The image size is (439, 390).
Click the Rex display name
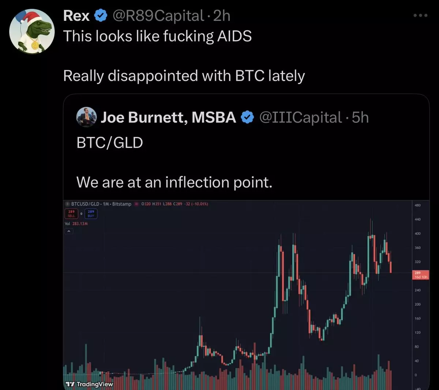click(76, 16)
